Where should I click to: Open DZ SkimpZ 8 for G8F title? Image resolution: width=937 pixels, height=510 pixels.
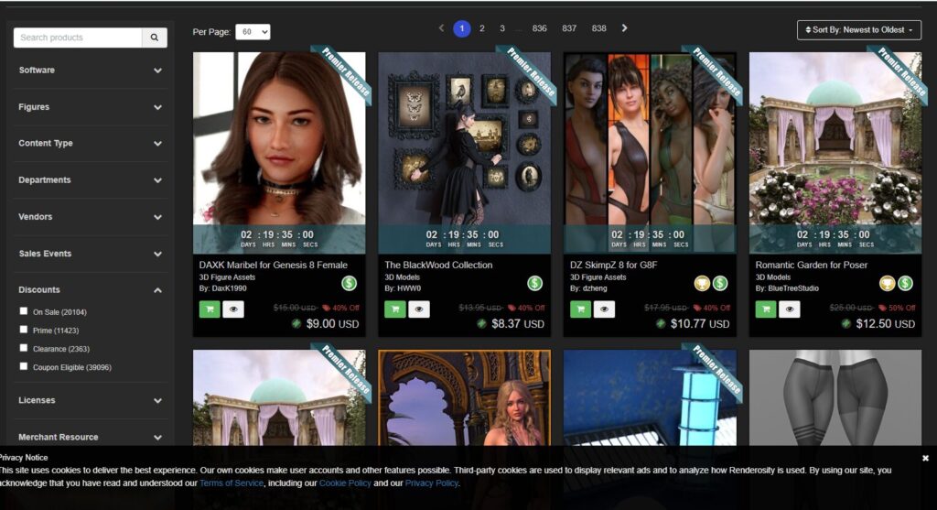coord(613,265)
